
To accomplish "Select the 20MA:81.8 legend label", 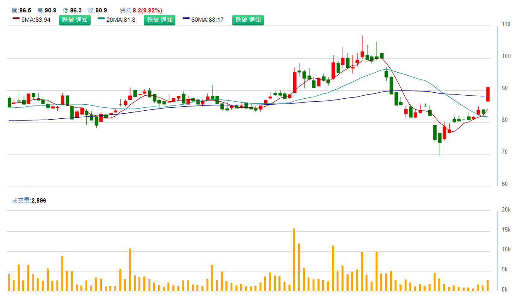I will (121, 20).
